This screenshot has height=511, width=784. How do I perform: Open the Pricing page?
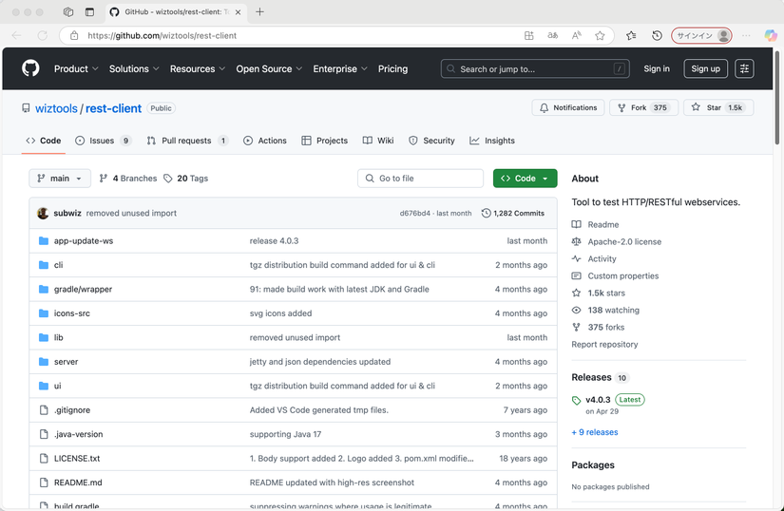[x=392, y=69]
